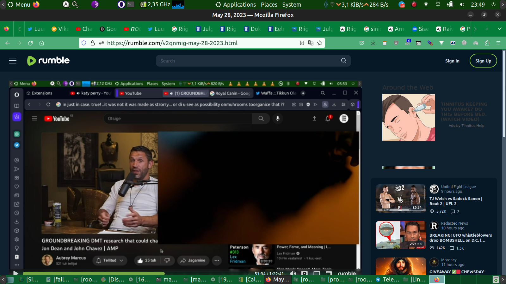Save the page to Pocket

tap(362, 43)
